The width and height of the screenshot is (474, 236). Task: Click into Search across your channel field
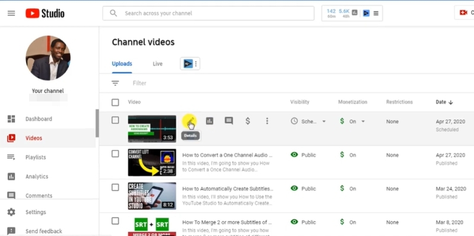[x=208, y=13]
